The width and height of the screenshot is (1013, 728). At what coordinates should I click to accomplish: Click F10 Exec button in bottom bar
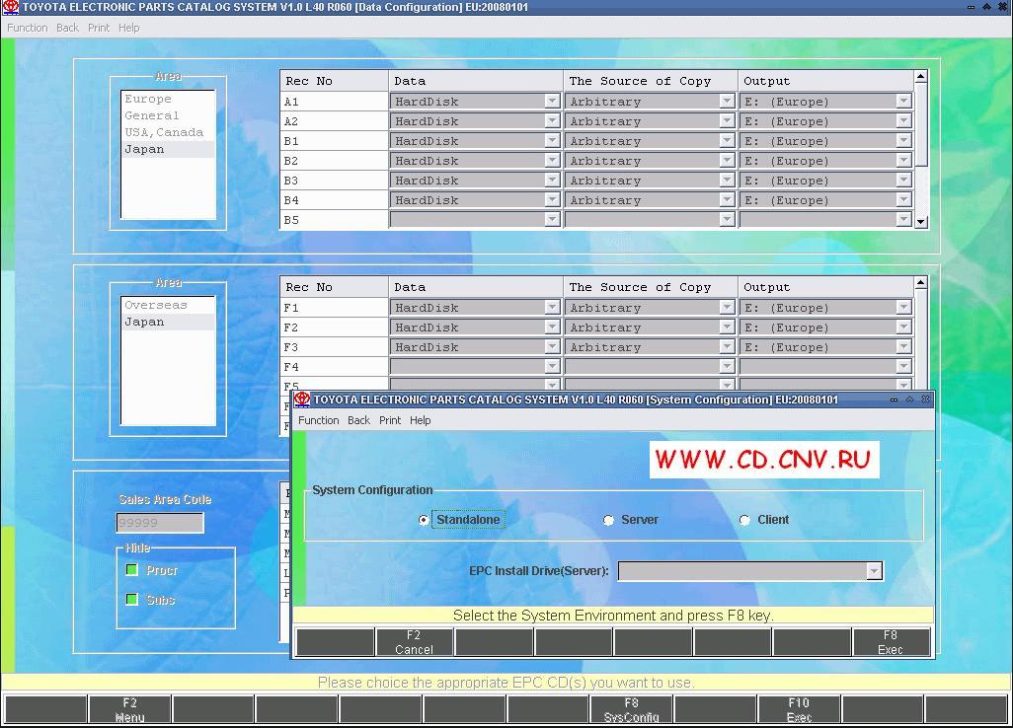click(x=799, y=710)
